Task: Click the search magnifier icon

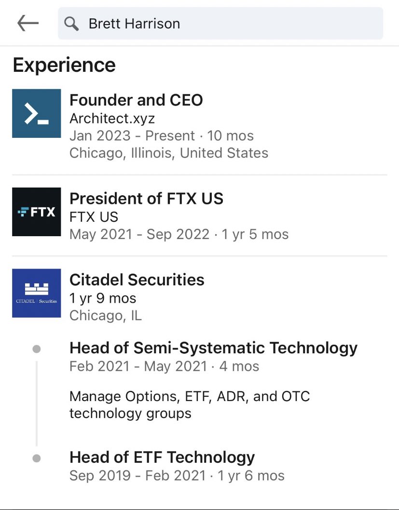Action: tap(71, 24)
